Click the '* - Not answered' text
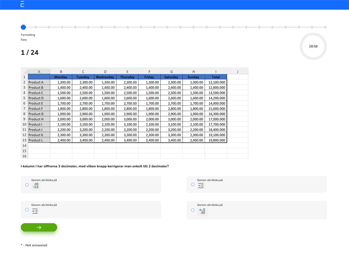Viewport: 349px width, 260px height. (x=33, y=245)
